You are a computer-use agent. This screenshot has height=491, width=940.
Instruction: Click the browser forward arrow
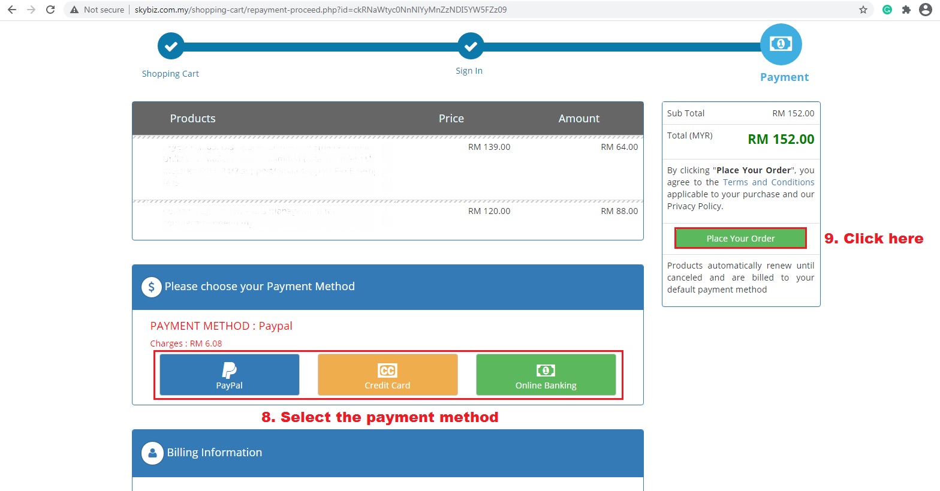[31, 10]
